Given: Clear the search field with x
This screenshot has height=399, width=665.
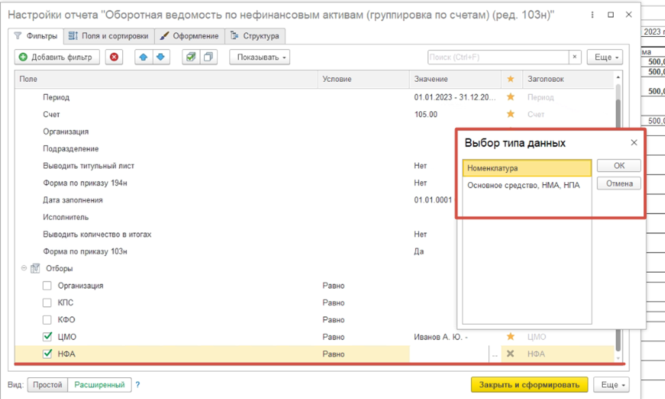Looking at the screenshot, I should coord(575,57).
